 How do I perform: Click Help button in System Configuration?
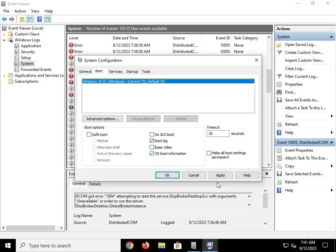click(x=247, y=175)
